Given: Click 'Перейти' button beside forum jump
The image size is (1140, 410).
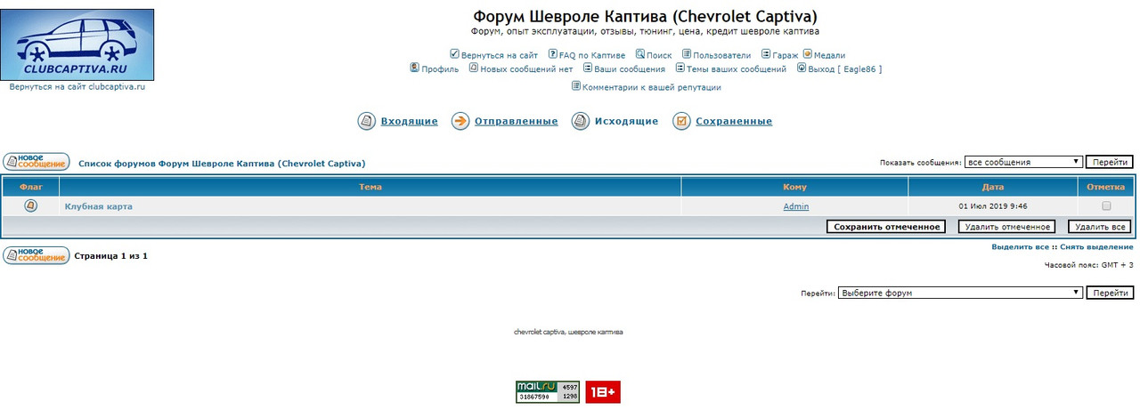Looking at the screenshot, I should point(1110,293).
